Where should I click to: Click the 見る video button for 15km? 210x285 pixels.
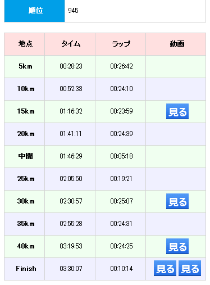click(x=177, y=111)
